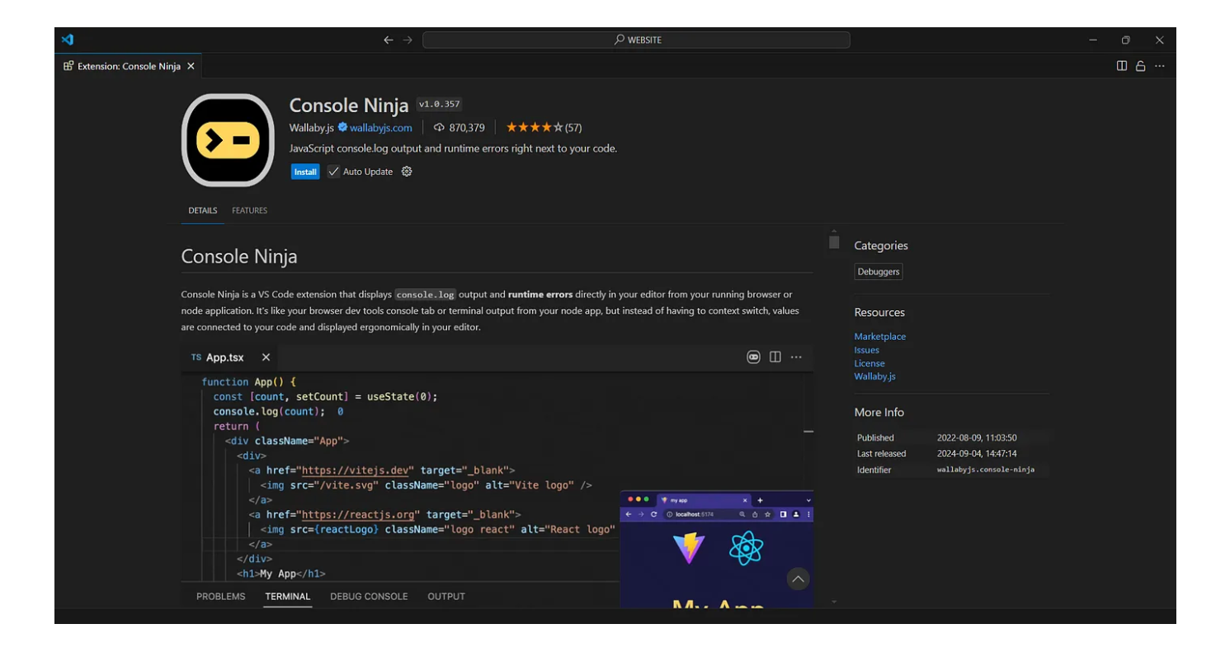The height and width of the screenshot is (657, 1211).
Task: Select TERMINAL tab in the preview panel
Action: (288, 596)
